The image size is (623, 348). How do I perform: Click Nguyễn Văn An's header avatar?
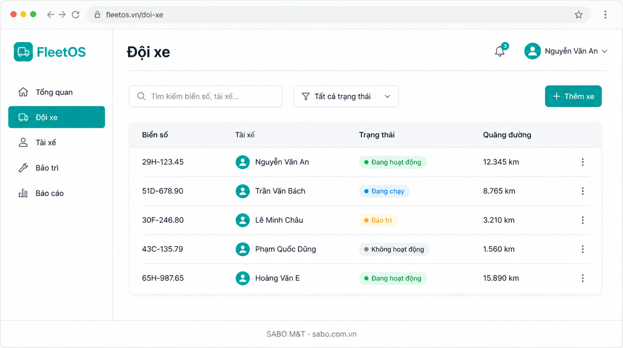533,51
